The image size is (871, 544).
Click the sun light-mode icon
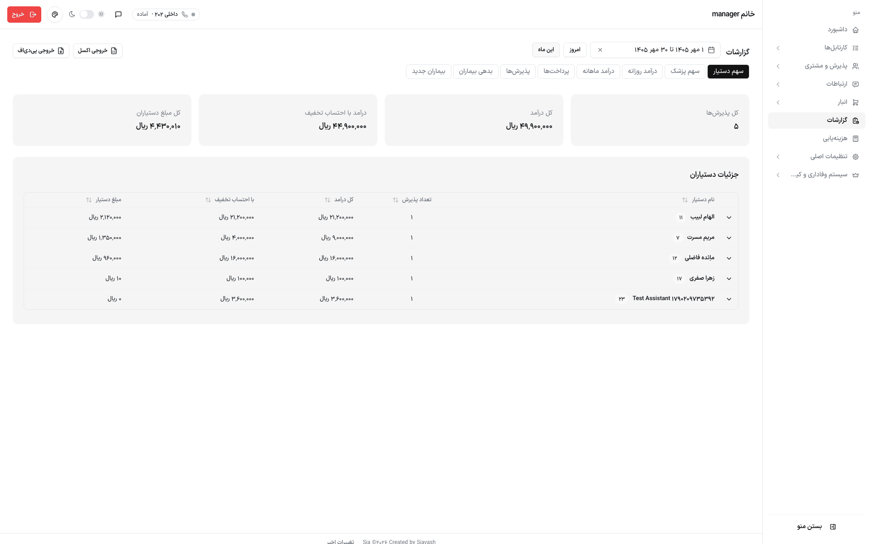101,15
